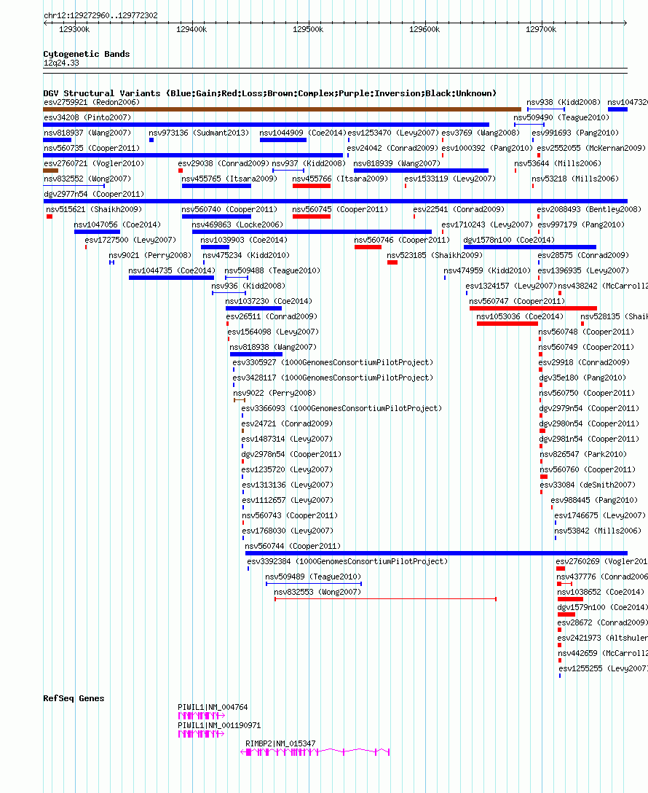Select the brown esv2759921 complex variant bar

point(282,109)
